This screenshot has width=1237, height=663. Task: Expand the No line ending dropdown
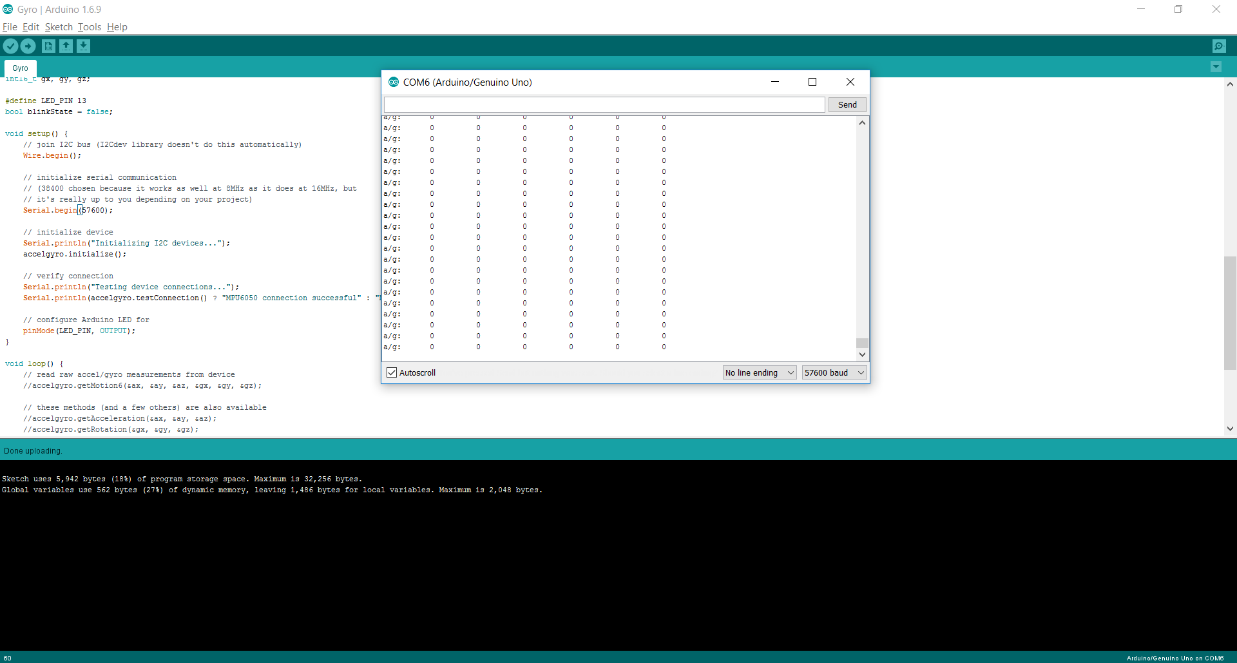click(x=760, y=372)
